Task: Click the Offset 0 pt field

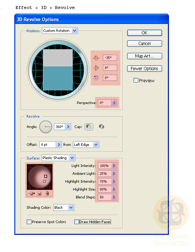Action: (x=48, y=144)
